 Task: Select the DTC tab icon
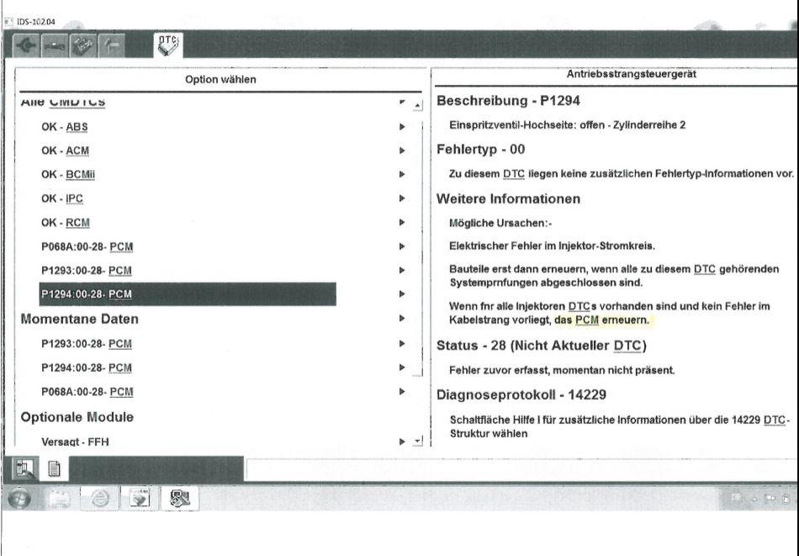167,45
